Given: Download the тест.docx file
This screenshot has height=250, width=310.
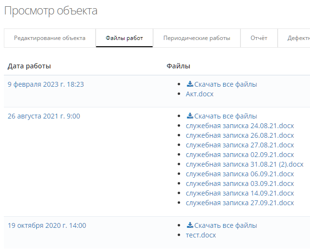Looking at the screenshot, I should 201,235.
